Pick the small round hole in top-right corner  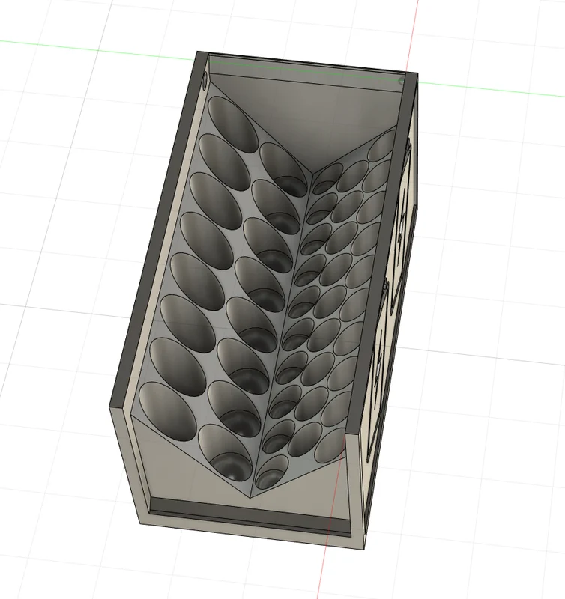pos(401,81)
